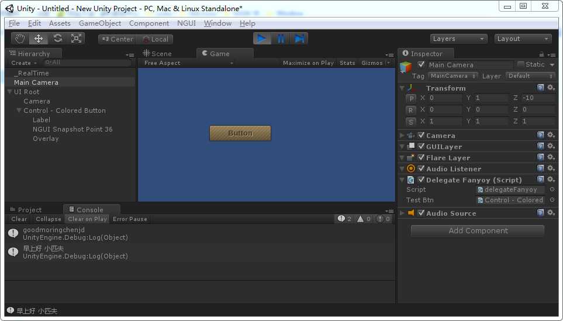
Task: Collapse the UI Root tree node
Action: pyautogui.click(x=10, y=92)
